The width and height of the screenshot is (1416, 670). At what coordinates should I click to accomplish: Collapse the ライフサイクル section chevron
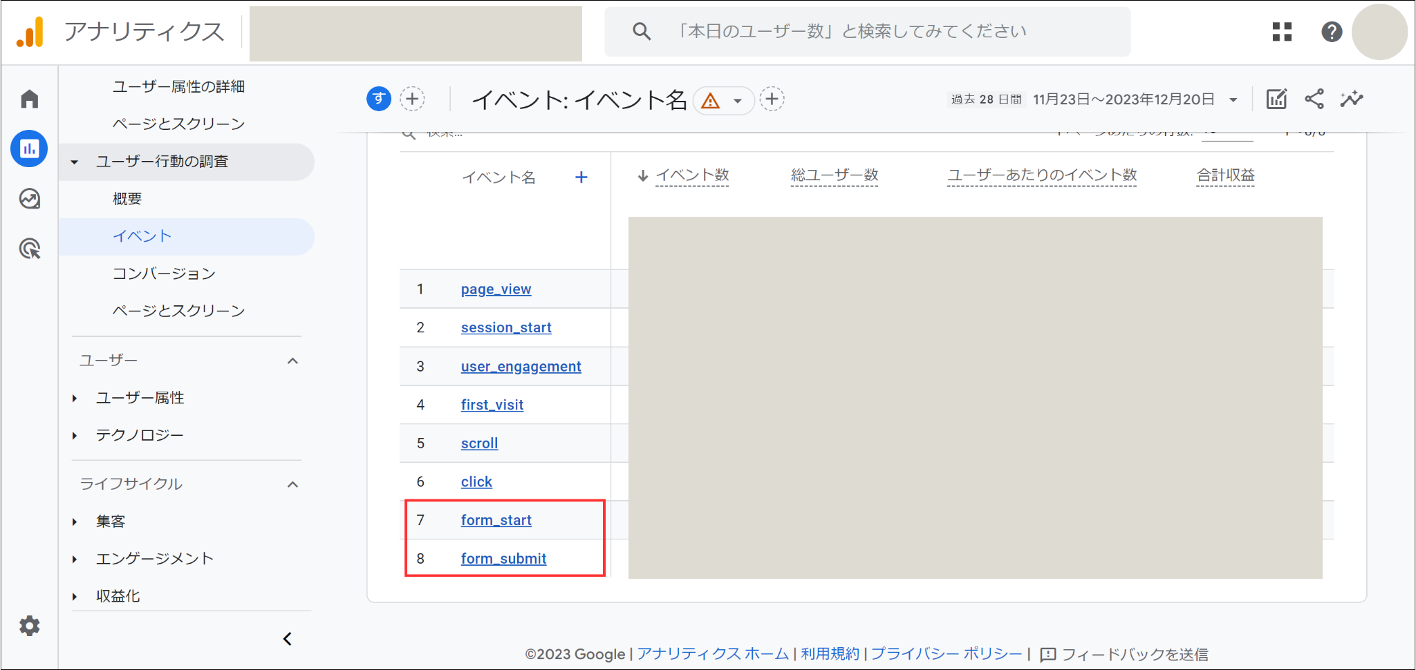click(292, 484)
